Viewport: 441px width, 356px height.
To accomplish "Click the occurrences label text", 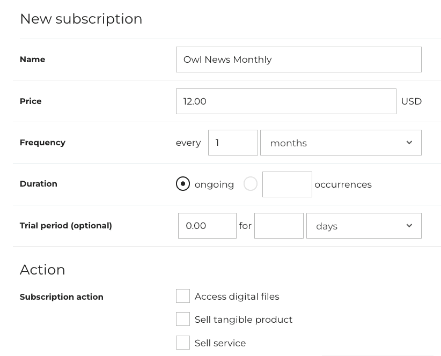I will point(343,184).
